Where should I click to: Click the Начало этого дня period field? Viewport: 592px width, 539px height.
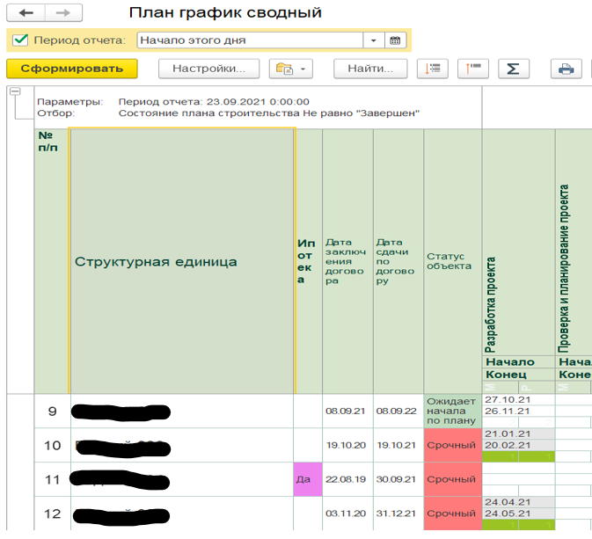250,40
